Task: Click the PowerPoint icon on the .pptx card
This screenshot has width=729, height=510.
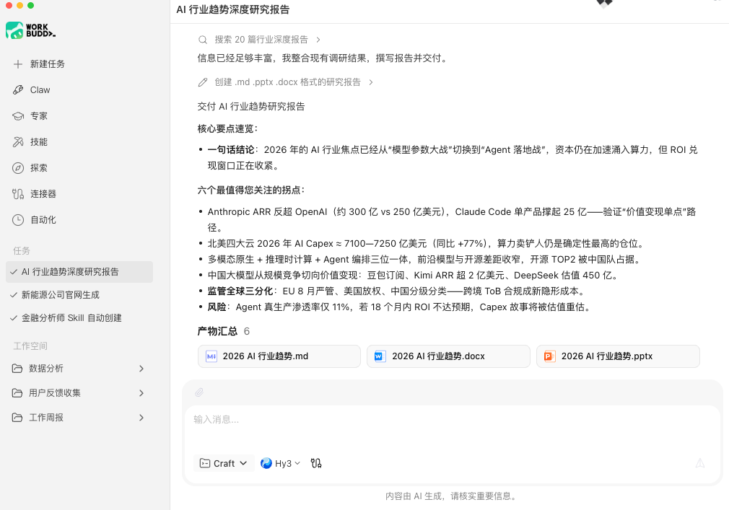Action: [x=549, y=356]
